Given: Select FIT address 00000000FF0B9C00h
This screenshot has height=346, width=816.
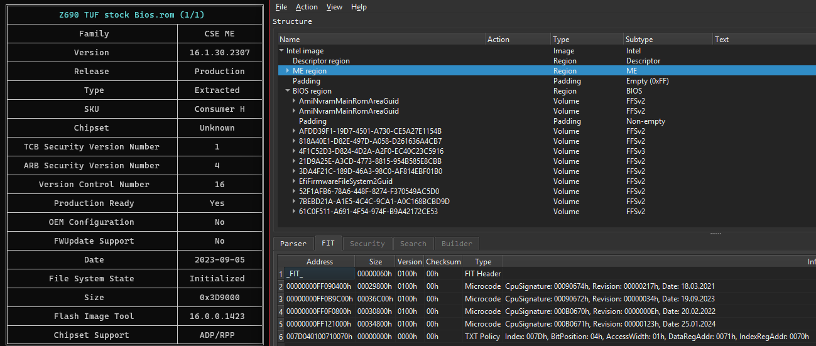Looking at the screenshot, I should pos(318,299).
